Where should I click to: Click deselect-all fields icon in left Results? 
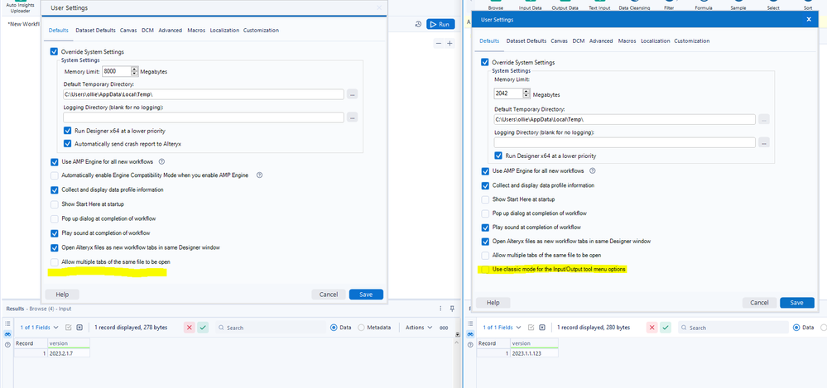79,328
